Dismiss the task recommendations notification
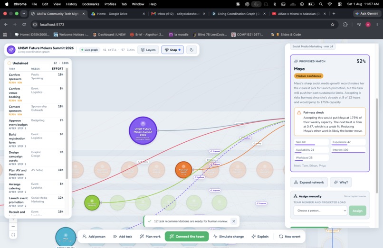Image resolution: width=383 pixels, height=248 pixels. (233, 221)
